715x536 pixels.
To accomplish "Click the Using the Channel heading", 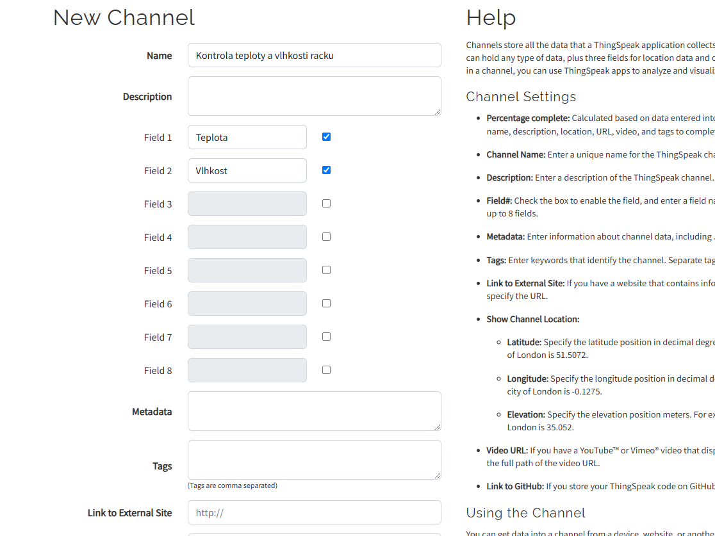I will (x=526, y=513).
